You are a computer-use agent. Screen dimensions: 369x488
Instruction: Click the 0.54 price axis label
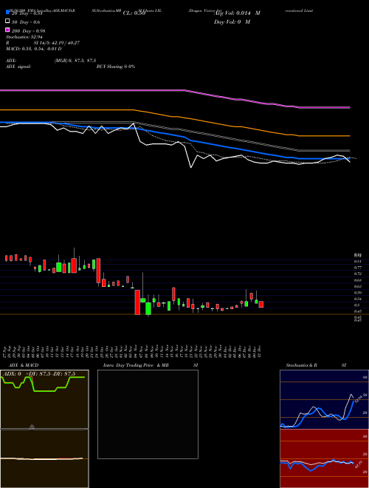pos(358,299)
